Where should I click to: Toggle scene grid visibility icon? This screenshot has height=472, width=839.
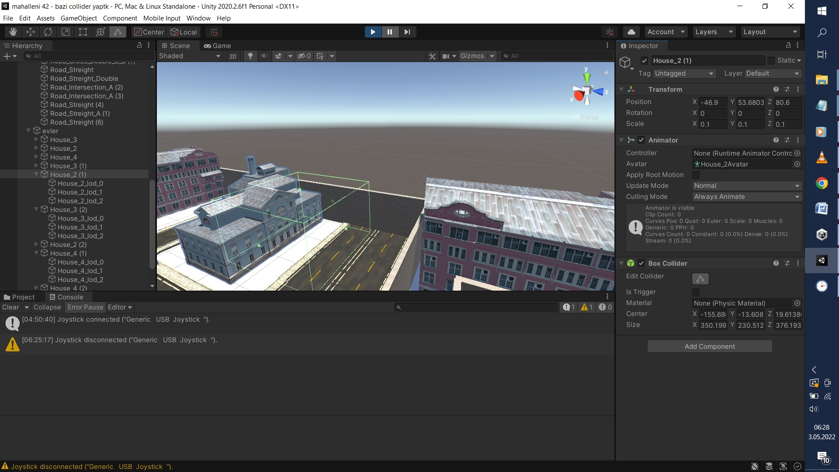tap(320, 56)
